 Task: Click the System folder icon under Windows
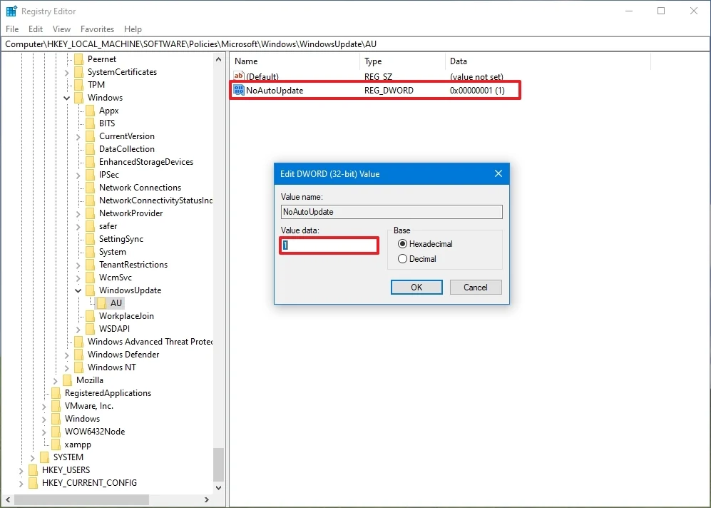tap(91, 252)
